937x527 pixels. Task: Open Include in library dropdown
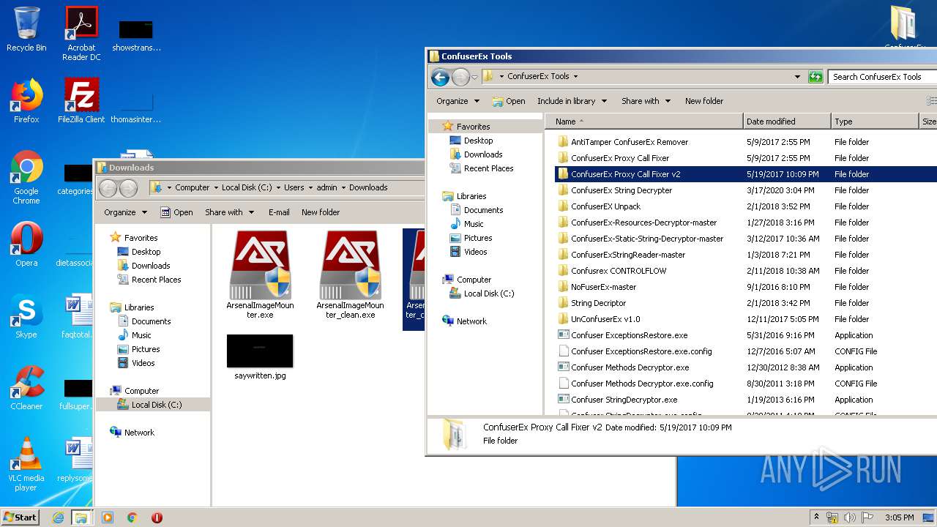point(572,101)
